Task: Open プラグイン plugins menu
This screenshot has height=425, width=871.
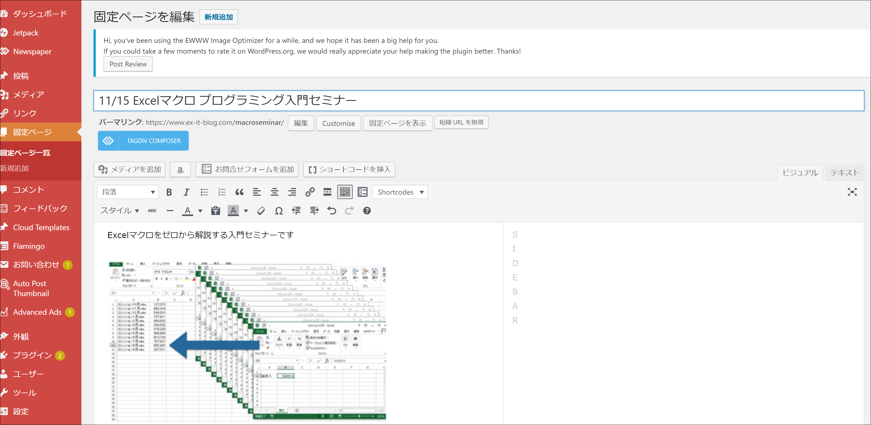Action: [32, 355]
